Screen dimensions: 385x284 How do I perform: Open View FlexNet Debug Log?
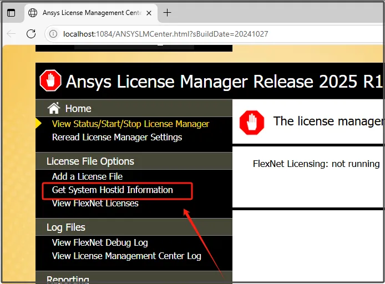[x=100, y=242]
